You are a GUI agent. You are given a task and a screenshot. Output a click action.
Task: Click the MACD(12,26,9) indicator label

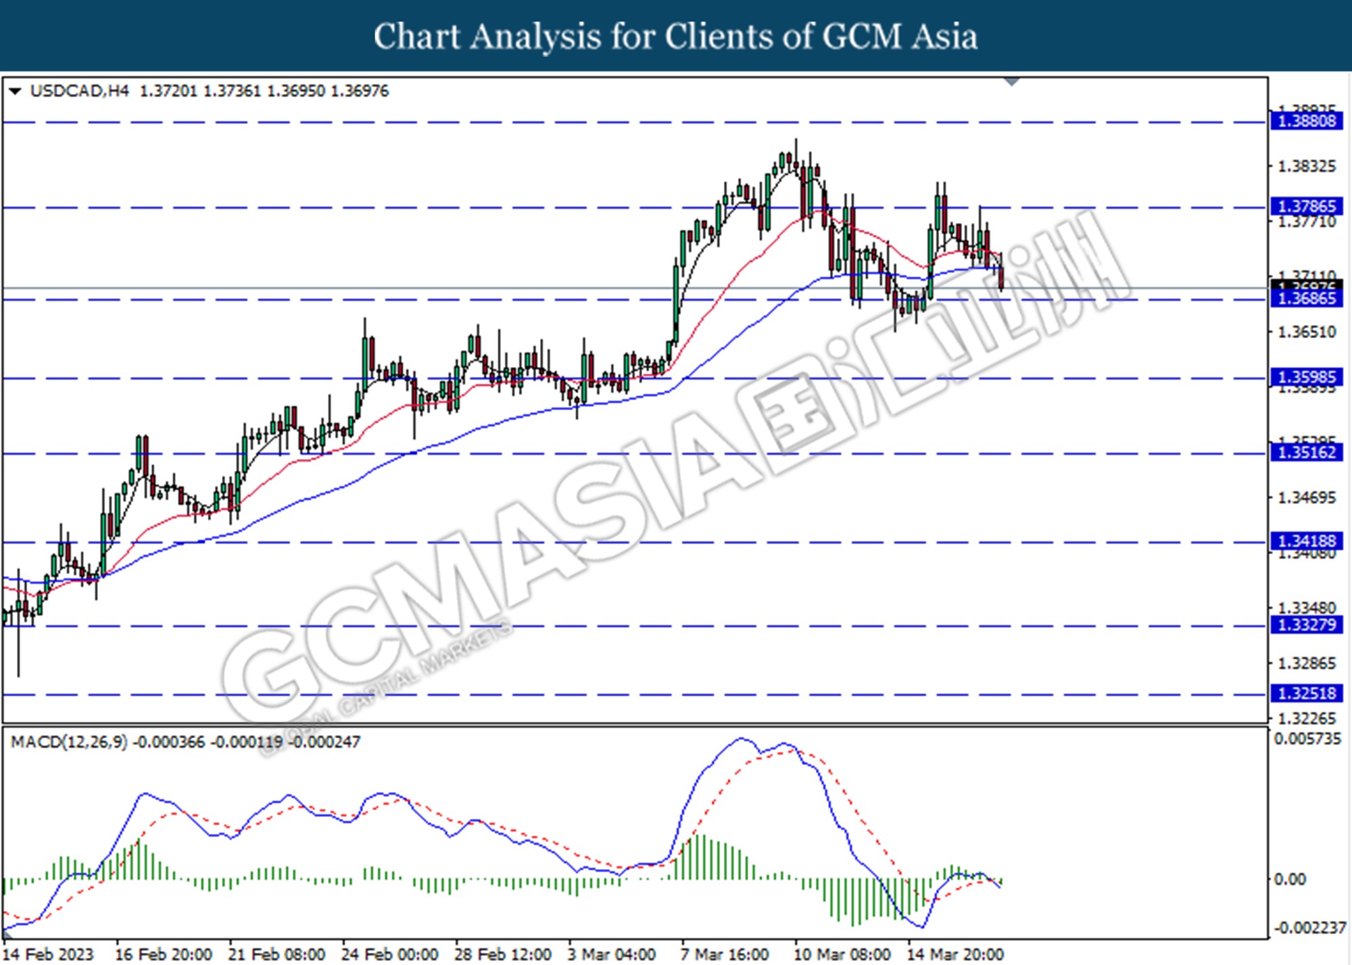coord(69,742)
